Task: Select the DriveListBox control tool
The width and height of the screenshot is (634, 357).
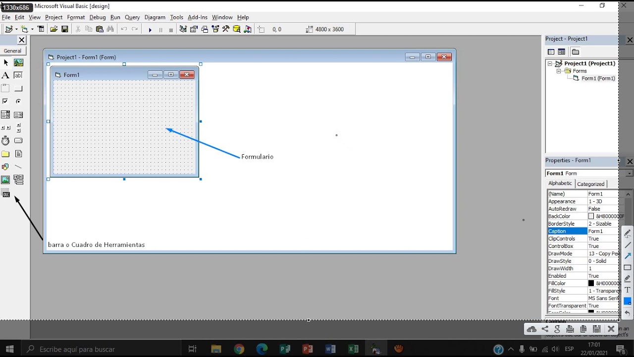Action: coord(18,141)
